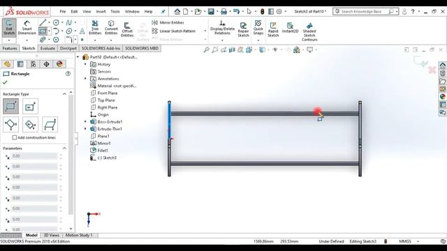Image resolution: width=447 pixels, height=251 pixels.
Task: Open the Options gear icon
Action: [x=279, y=11]
